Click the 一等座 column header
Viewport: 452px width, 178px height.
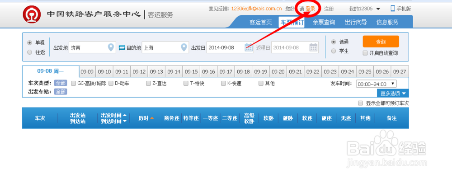pos(211,118)
